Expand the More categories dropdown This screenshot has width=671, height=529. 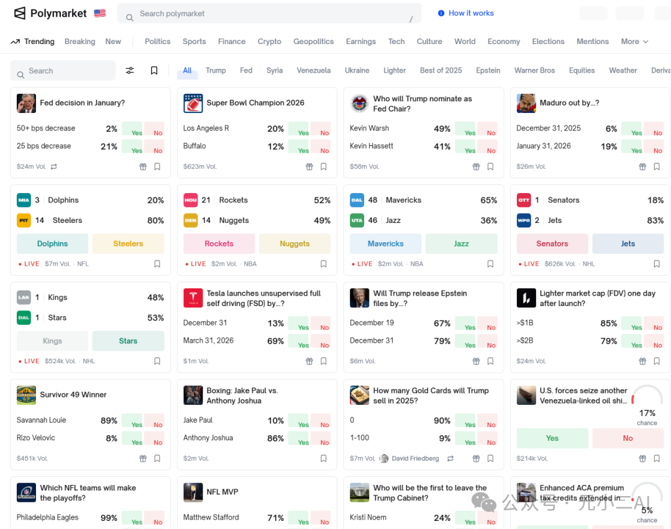click(x=634, y=42)
